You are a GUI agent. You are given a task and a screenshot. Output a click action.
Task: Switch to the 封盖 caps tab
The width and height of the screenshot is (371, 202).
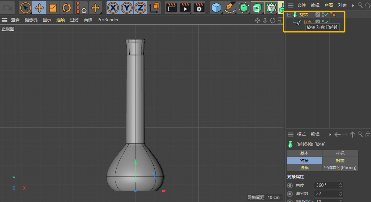pos(340,161)
